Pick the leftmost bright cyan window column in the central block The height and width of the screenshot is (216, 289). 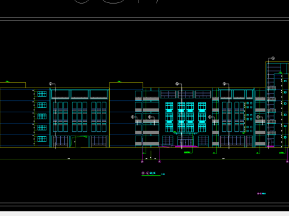[169, 117]
